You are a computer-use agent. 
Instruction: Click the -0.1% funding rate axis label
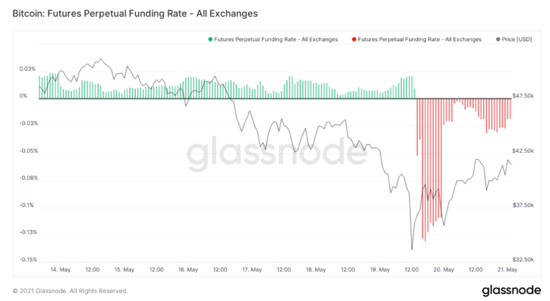click(27, 205)
